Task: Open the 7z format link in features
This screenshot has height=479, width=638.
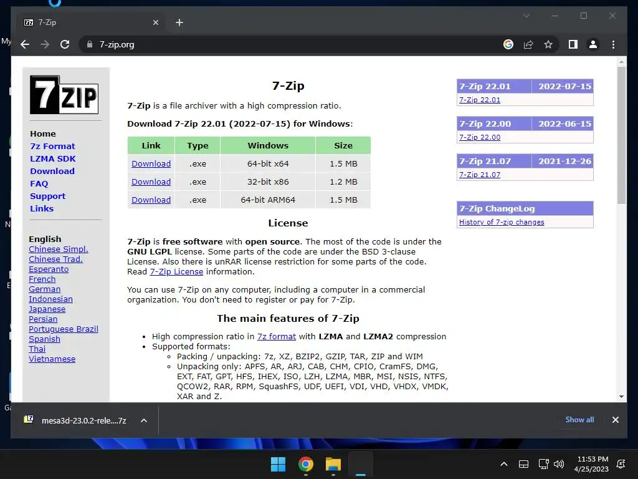Action: [276, 336]
